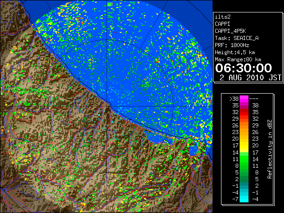Select the Task: SEAICE_A line
This screenshot has width=284, height=213.
coord(237,38)
